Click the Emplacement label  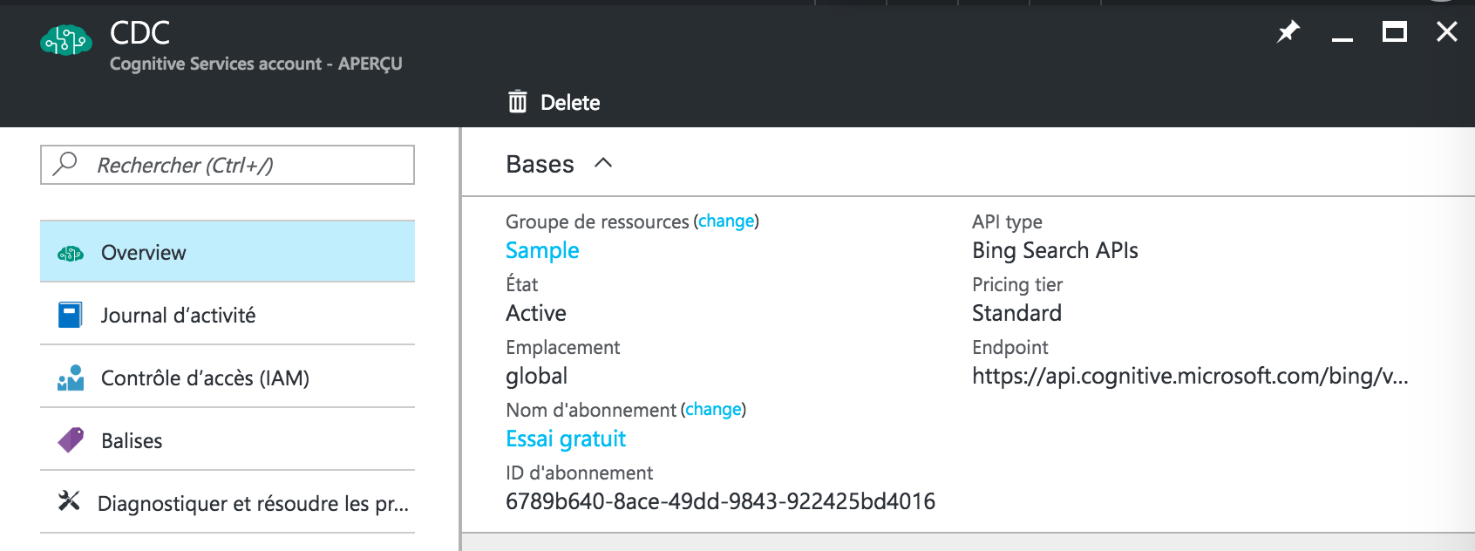tap(562, 348)
